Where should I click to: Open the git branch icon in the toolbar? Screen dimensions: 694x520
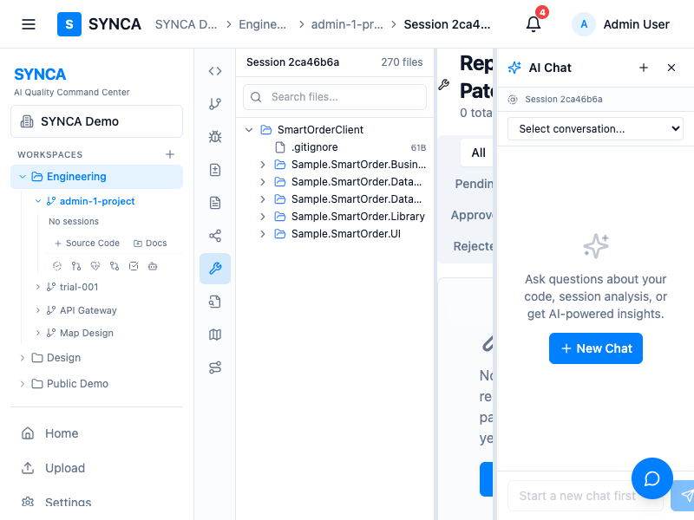[x=215, y=104]
